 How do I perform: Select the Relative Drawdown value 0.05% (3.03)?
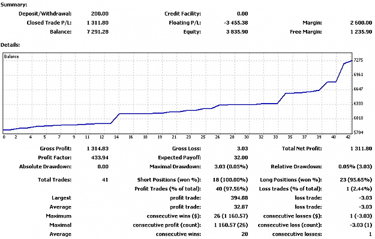355,167
